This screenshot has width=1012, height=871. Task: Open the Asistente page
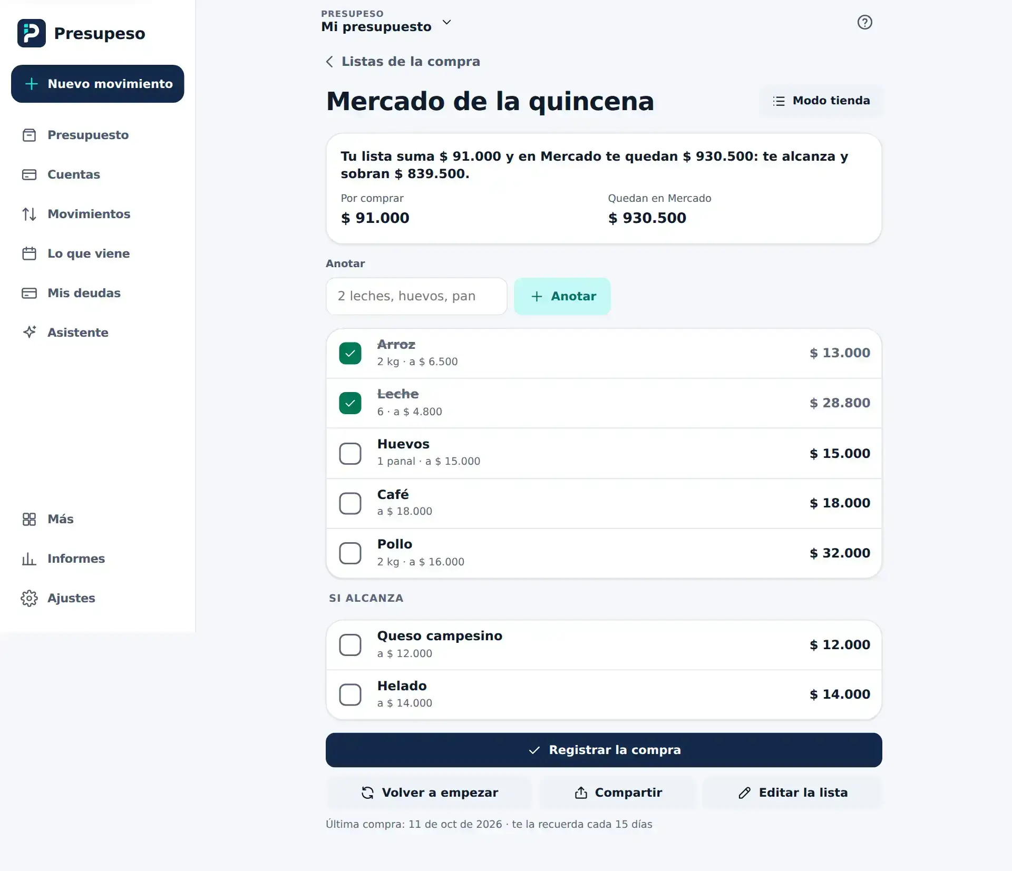98,332
